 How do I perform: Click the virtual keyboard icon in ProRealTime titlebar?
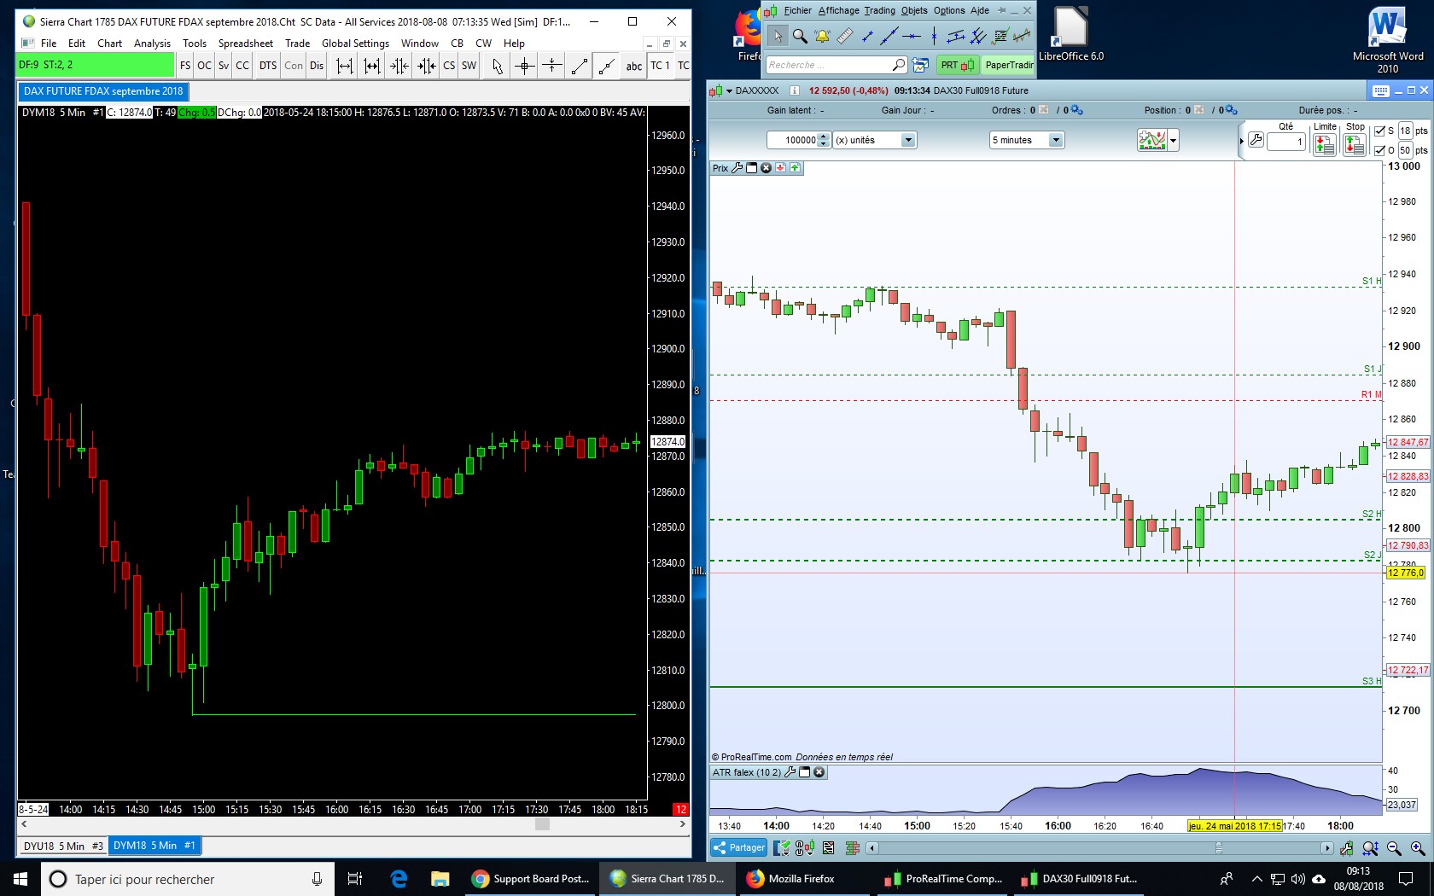coord(1382,90)
